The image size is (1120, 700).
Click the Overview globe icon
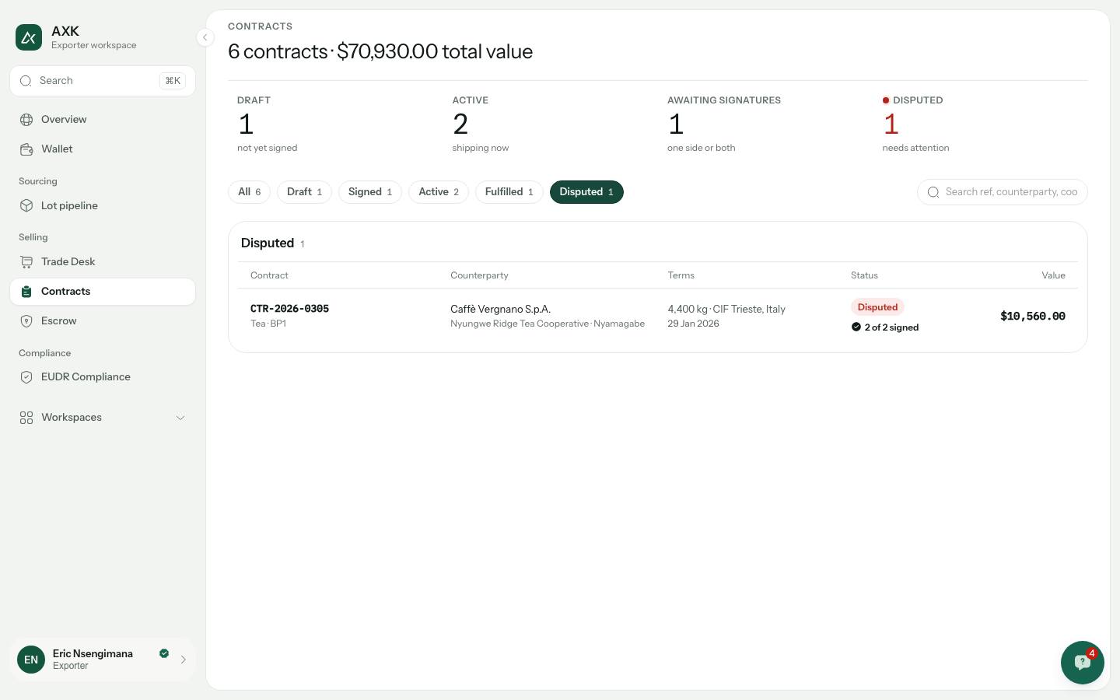pyautogui.click(x=26, y=120)
